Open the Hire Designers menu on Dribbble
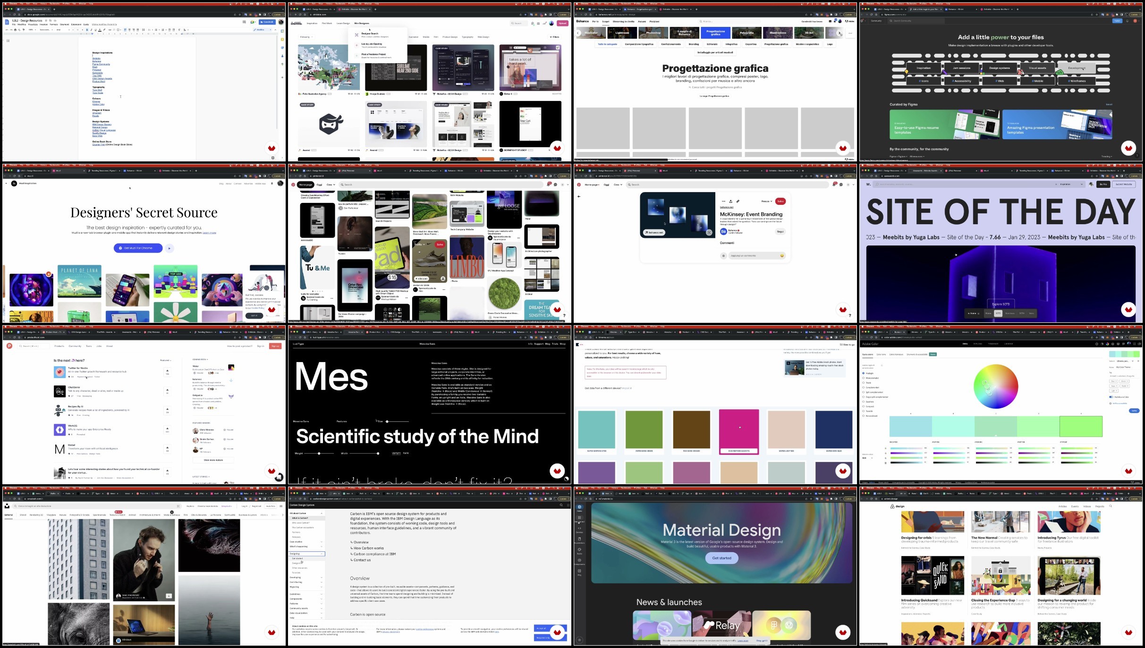The height and width of the screenshot is (648, 1145). [x=362, y=23]
